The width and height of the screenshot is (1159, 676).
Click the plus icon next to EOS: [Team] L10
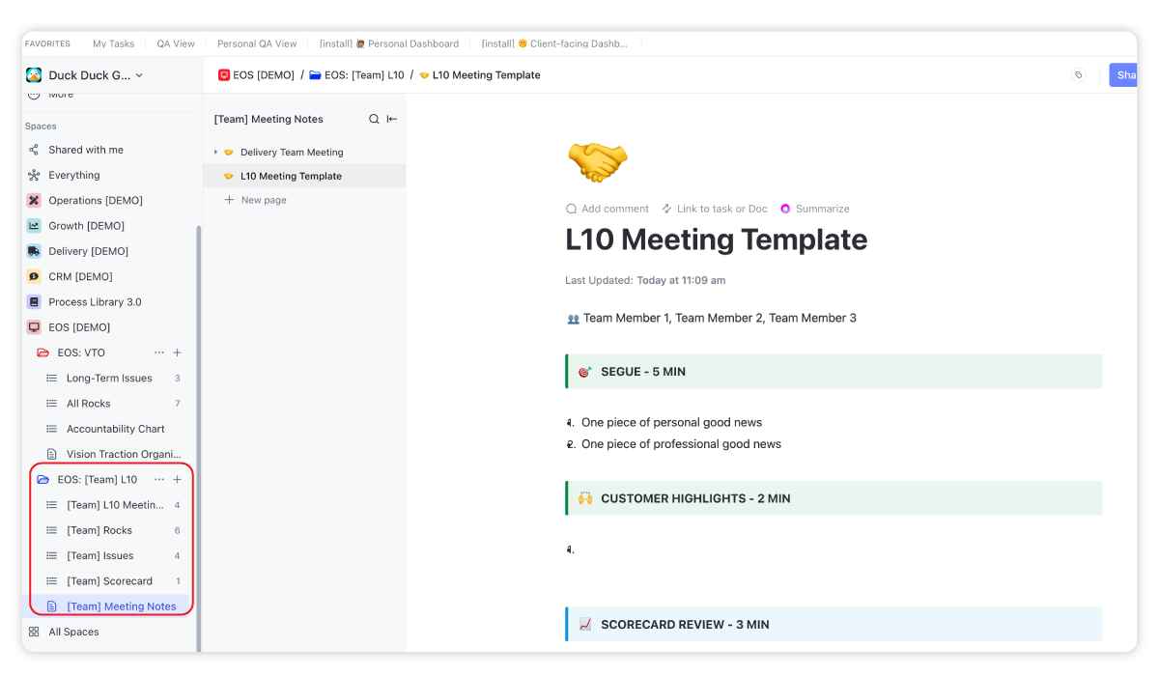point(177,480)
